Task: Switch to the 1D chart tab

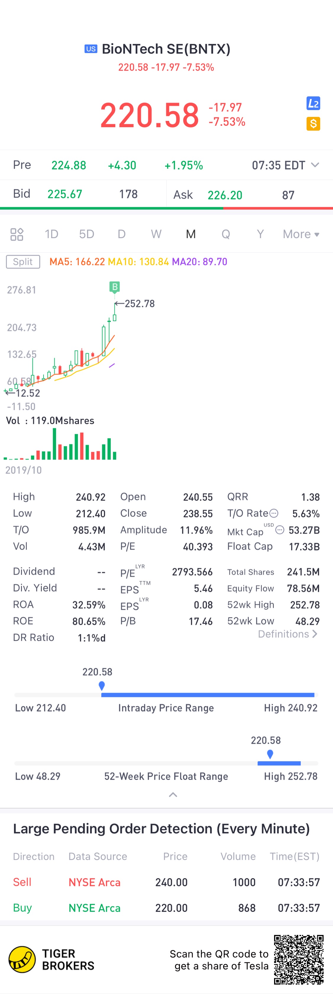Action: [x=52, y=234]
